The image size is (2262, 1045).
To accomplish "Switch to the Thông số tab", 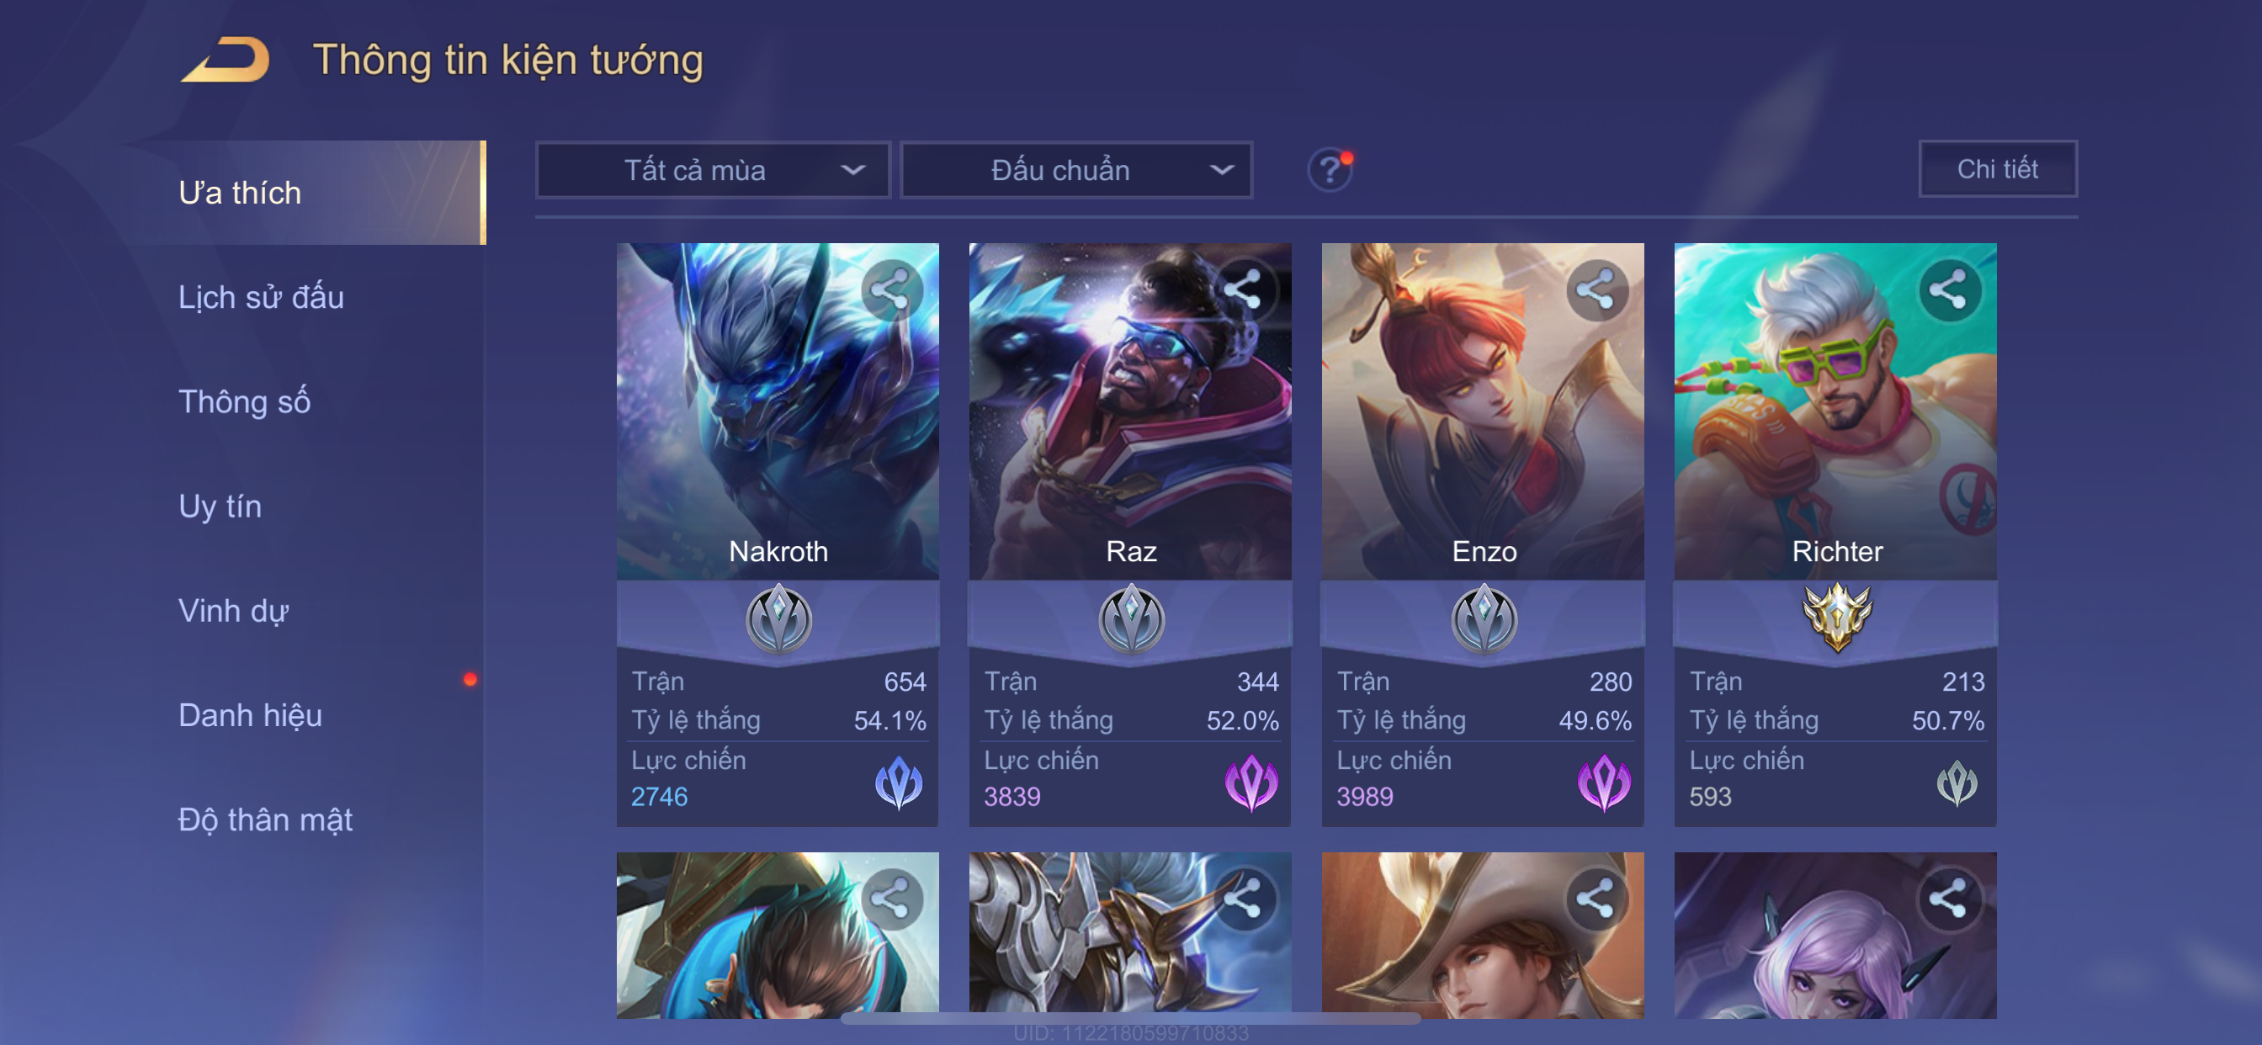I will point(244,401).
